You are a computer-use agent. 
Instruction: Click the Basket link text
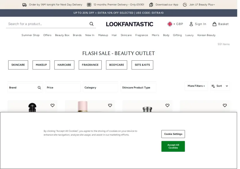click(223, 24)
